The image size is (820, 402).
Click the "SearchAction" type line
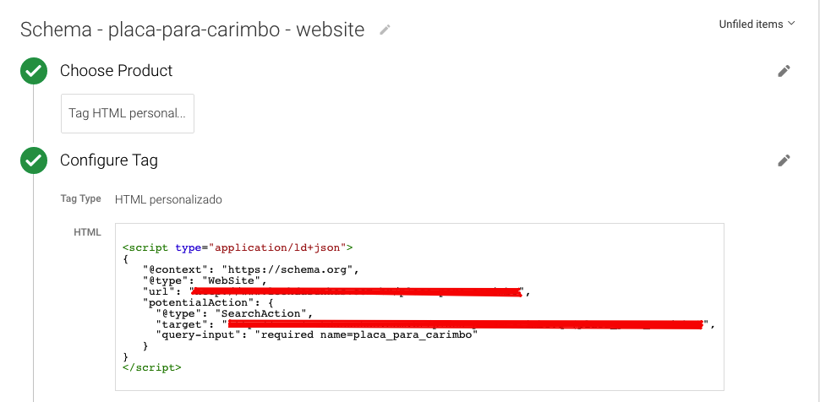click(x=234, y=313)
